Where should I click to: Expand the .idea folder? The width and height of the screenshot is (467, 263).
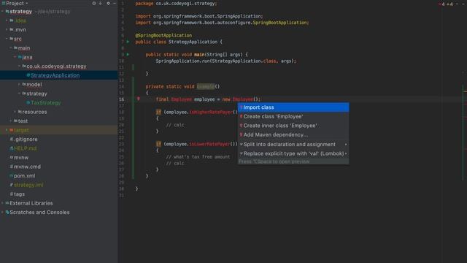[7, 20]
